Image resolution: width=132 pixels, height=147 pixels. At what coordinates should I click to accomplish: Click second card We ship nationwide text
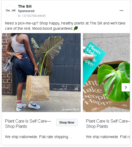click(x=108, y=137)
